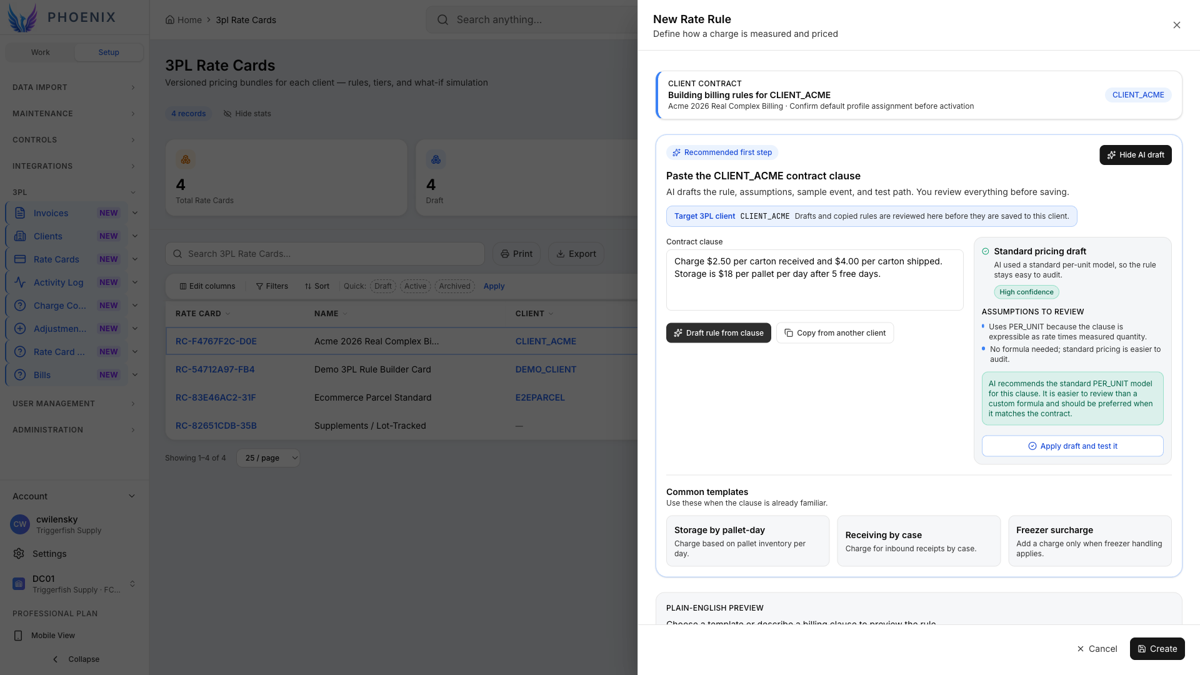Close the New Rate Rule panel
Image resolution: width=1200 pixels, height=675 pixels.
[1177, 25]
